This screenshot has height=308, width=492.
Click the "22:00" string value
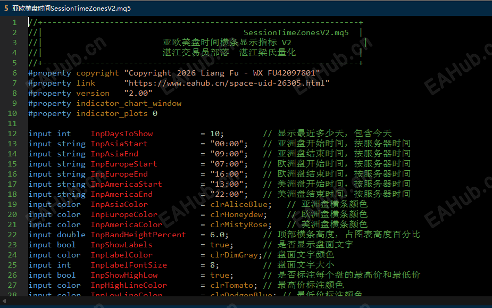(x=227, y=194)
